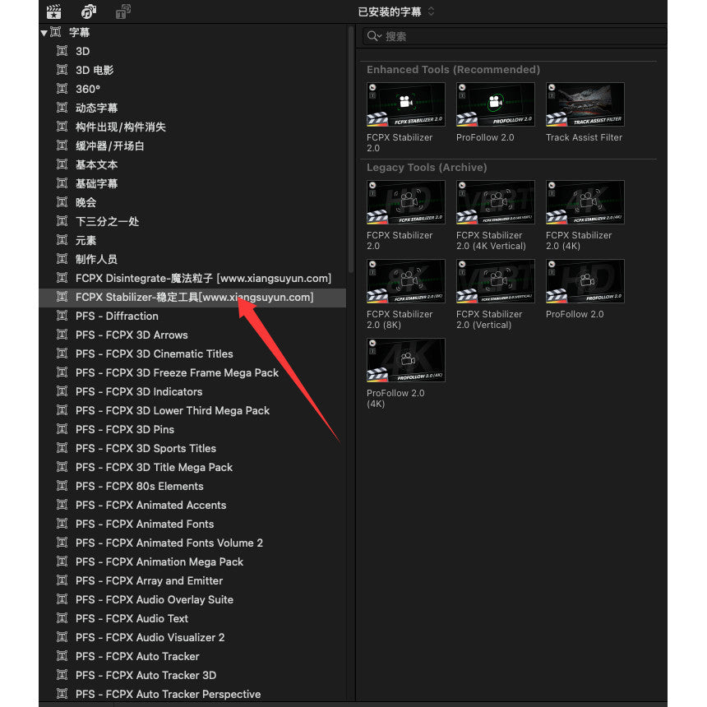Select PFS - FCPX 3D Arrows
Screen dimensions: 707x707
pyautogui.click(x=192, y=335)
